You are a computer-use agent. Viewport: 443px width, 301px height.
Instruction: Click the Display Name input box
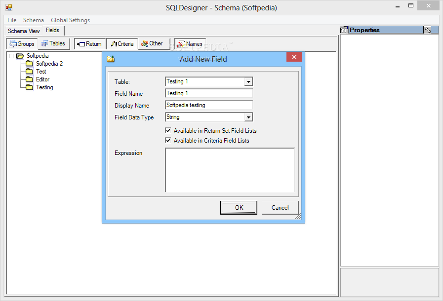[209, 105]
